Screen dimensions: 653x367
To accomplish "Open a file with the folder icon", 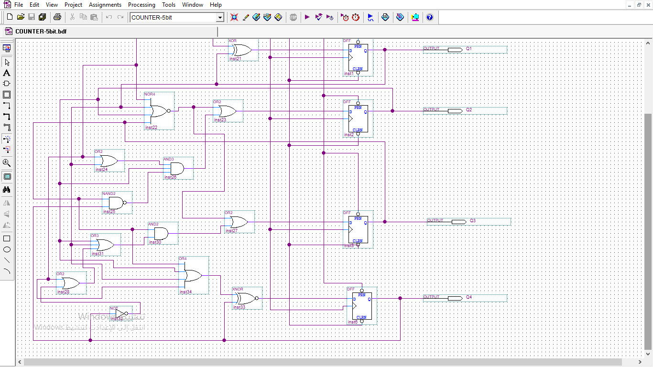I will point(21,17).
